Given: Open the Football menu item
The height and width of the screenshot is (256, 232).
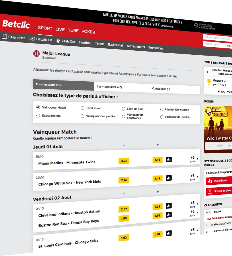Looking at the screenshot, I should [85, 43].
